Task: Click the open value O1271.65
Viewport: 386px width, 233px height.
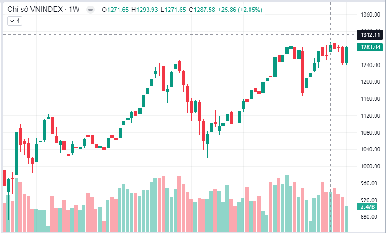Action: click(115, 10)
